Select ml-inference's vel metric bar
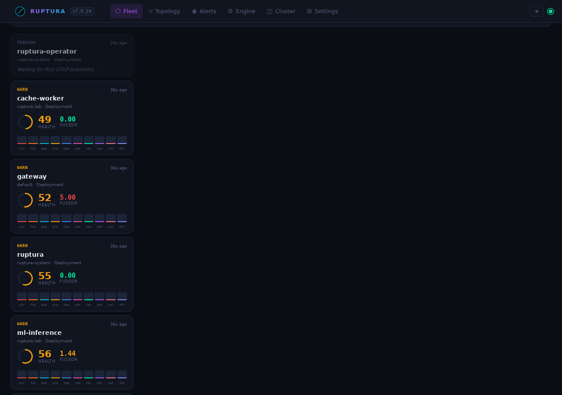This screenshot has height=395, width=562. pyautogui.click(x=111, y=374)
